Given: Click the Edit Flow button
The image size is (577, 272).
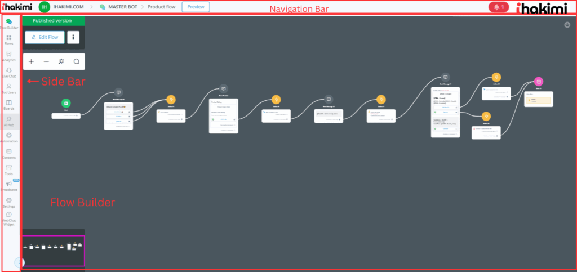Looking at the screenshot, I should (x=45, y=37).
